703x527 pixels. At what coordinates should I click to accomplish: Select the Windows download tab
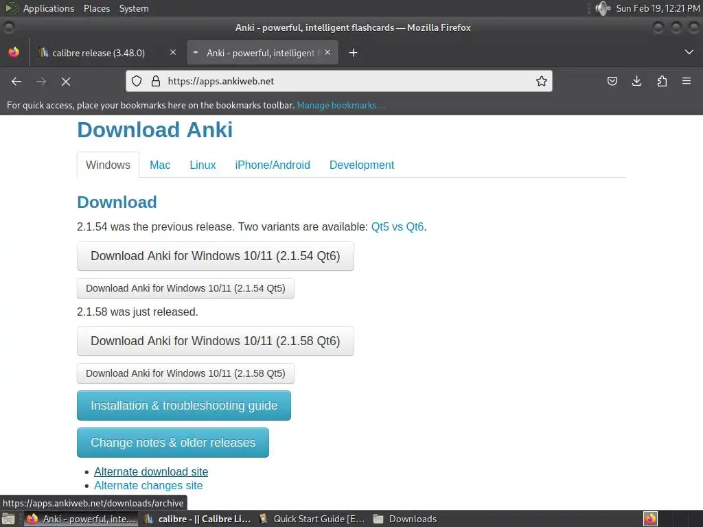[x=108, y=165]
